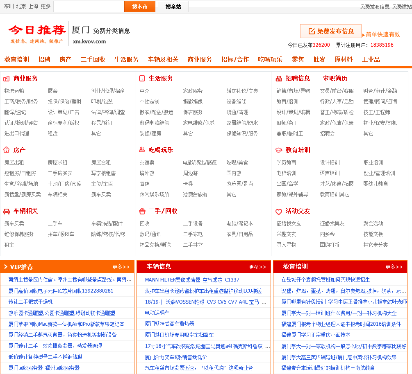The image size is (412, 374).
Task: Select 北京 city link at top
Action: click(x=21, y=6)
